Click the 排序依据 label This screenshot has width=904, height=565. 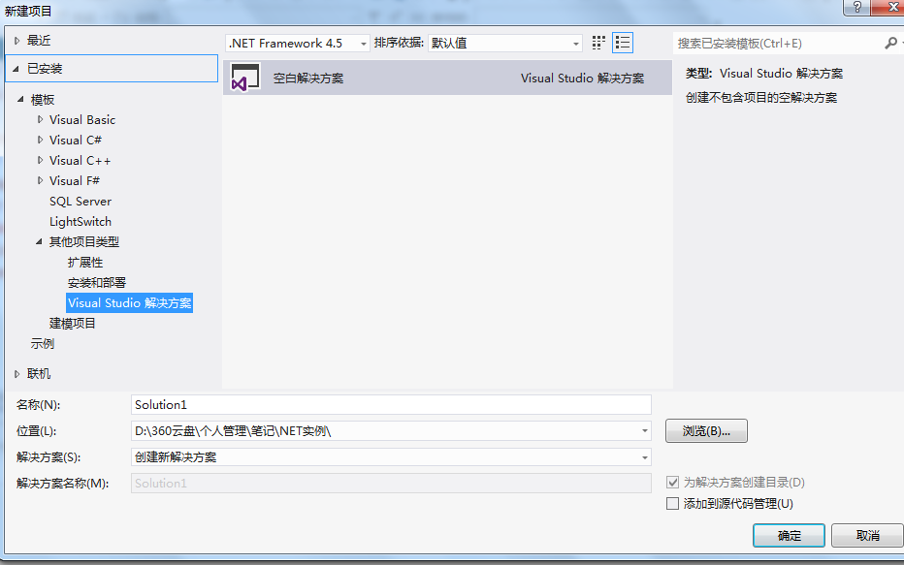pos(399,43)
